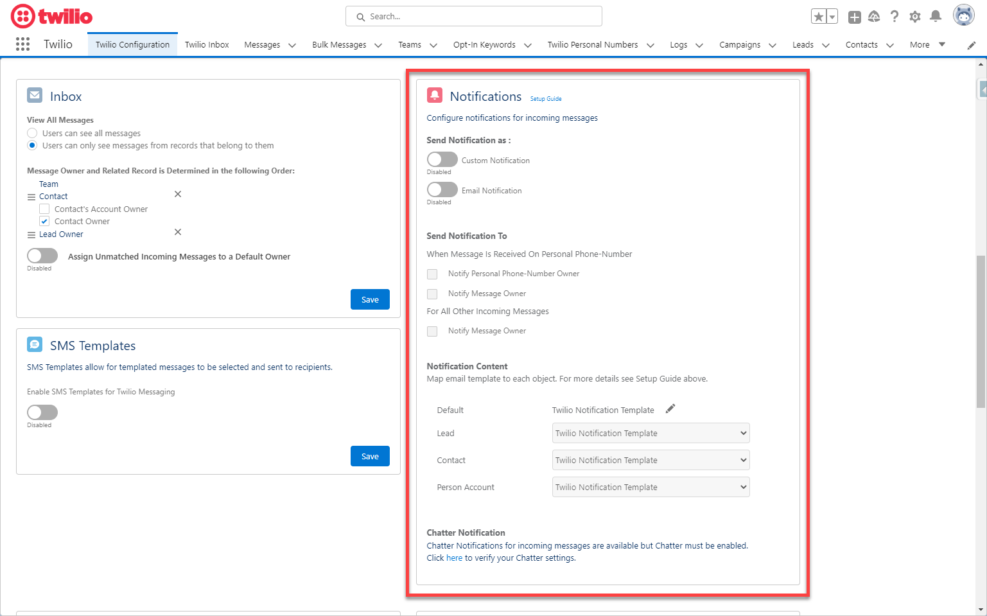Open the Setup gear icon
987x616 pixels.
(915, 17)
